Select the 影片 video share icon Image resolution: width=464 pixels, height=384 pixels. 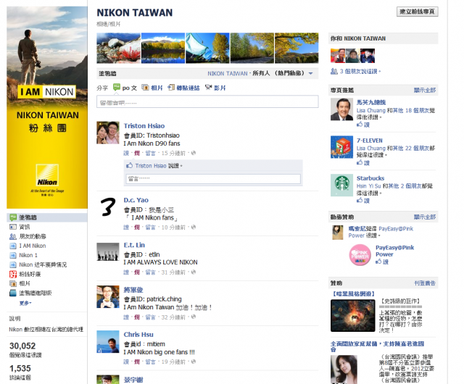click(x=208, y=87)
